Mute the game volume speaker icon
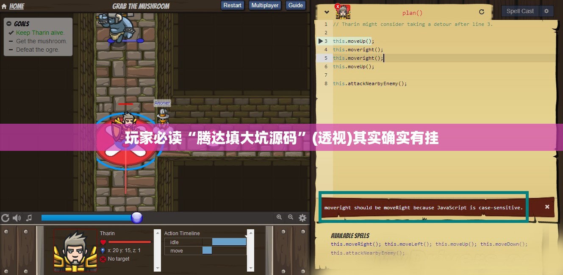The height and width of the screenshot is (275, 563). coord(17,218)
